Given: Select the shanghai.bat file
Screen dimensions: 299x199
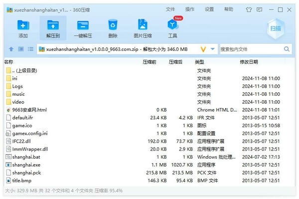Looking at the screenshot, I should (x=149, y=157).
